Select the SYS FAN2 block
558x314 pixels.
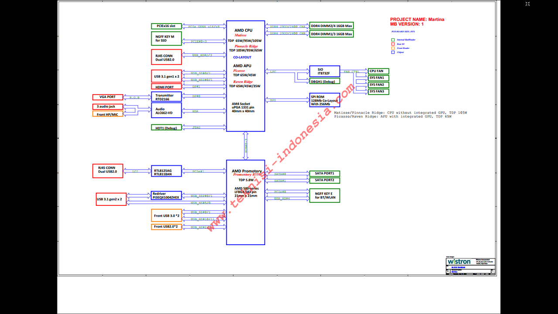378,85
